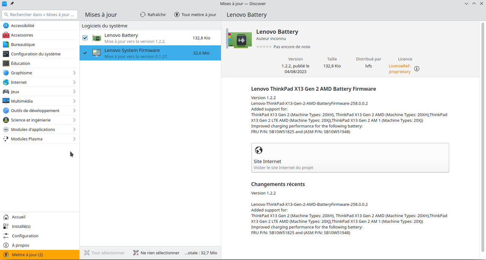
Task: Click Tout sélectionner button
Action: point(104,253)
